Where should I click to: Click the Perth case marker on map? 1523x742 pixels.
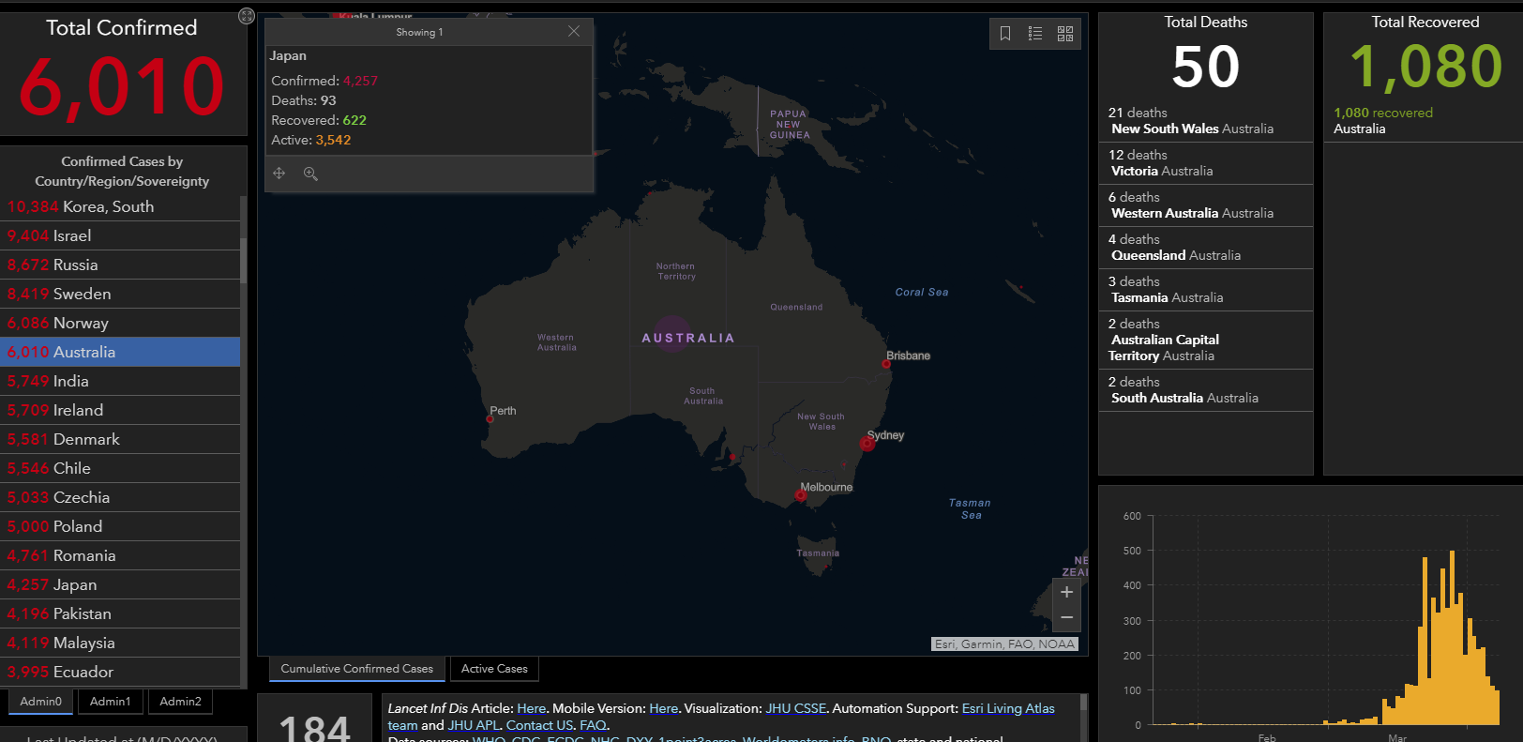[490, 419]
